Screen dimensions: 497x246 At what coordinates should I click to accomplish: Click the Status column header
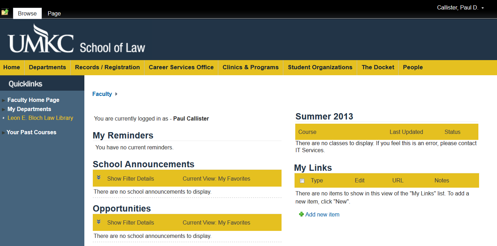(452, 132)
